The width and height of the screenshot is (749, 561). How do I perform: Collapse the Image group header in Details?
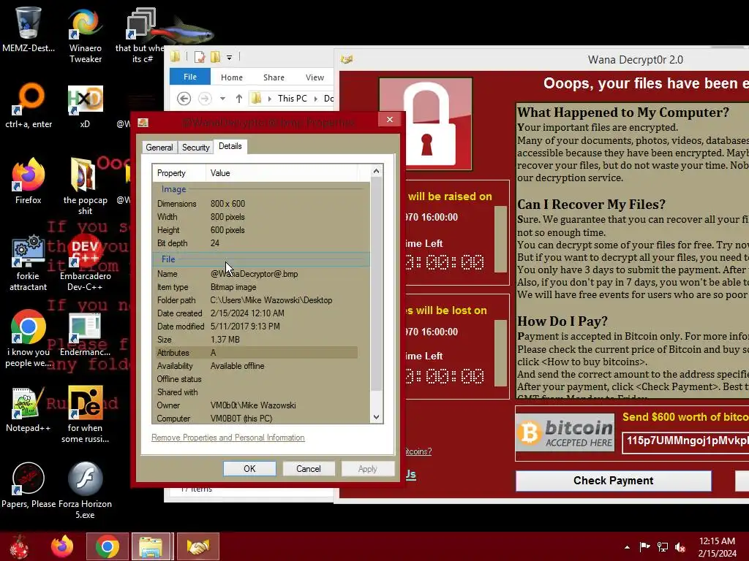point(174,189)
